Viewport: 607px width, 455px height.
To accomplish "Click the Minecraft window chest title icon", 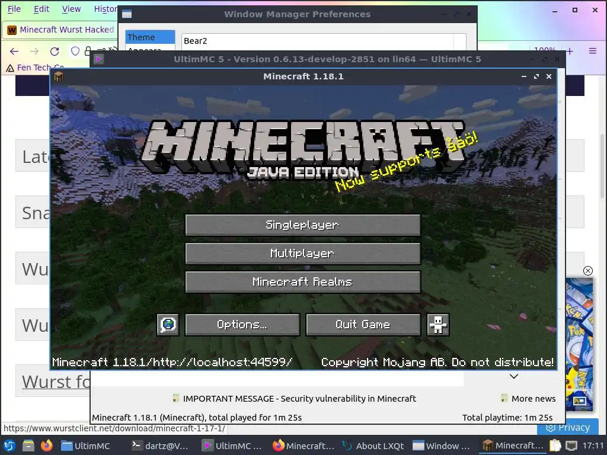I will click(59, 76).
